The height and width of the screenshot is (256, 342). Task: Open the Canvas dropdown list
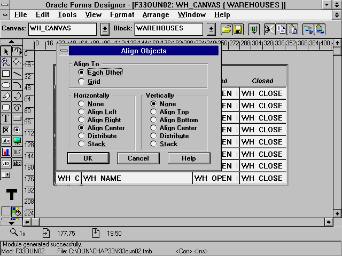[x=105, y=28]
